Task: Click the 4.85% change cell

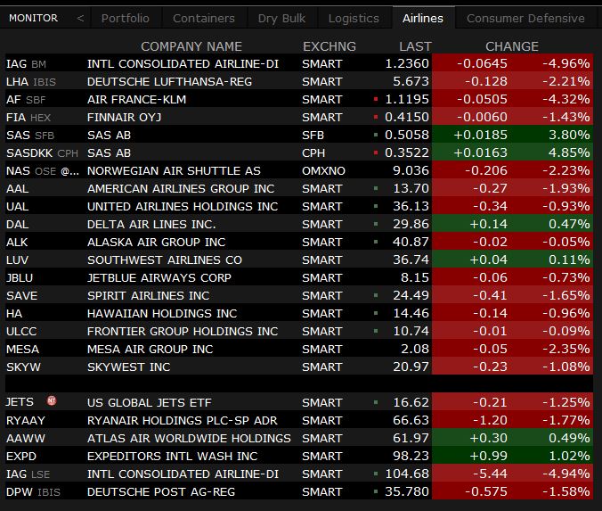Action: click(569, 153)
